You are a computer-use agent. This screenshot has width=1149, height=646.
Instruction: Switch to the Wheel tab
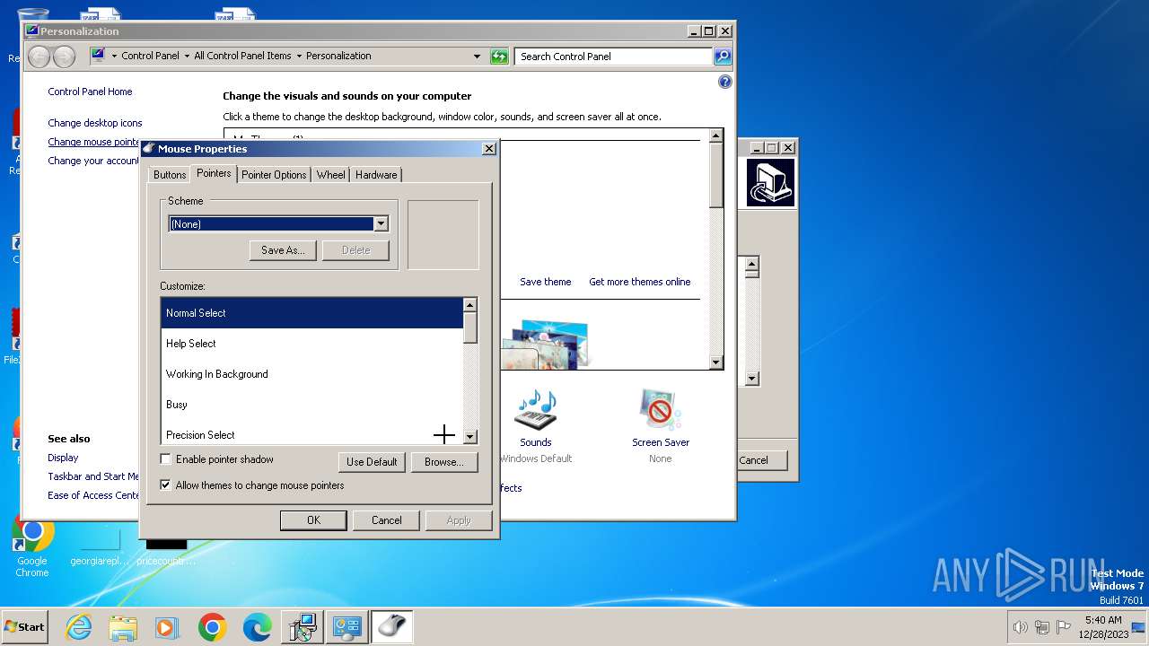pyautogui.click(x=330, y=175)
